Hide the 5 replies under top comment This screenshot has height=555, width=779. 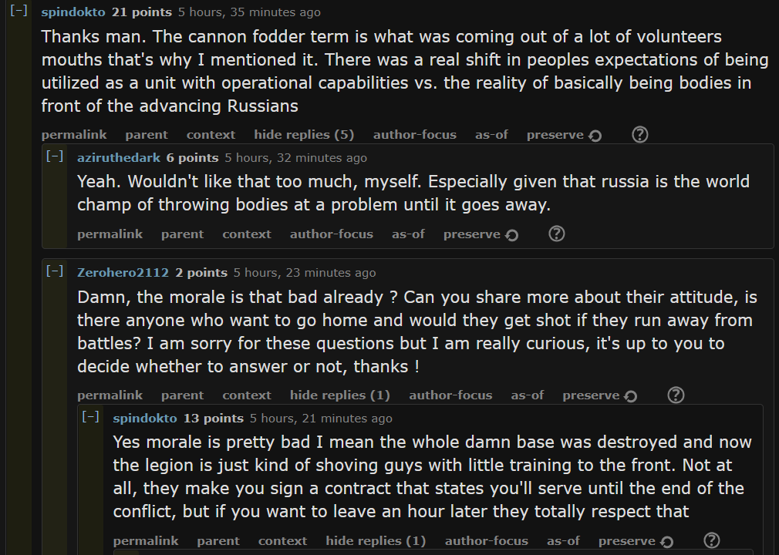pyautogui.click(x=304, y=135)
